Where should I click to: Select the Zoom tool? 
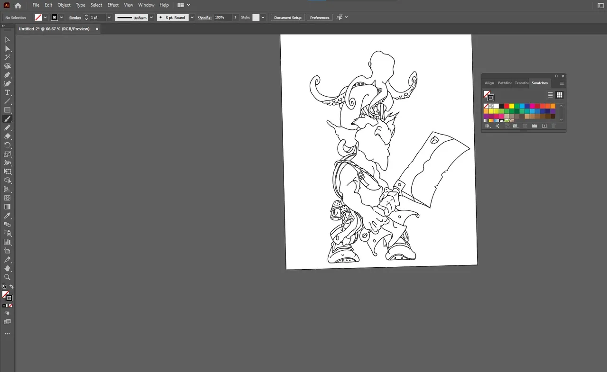click(x=7, y=277)
